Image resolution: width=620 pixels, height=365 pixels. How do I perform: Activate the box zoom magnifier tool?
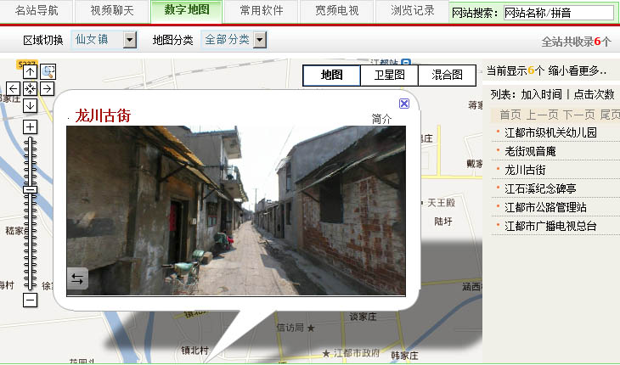coord(48,71)
